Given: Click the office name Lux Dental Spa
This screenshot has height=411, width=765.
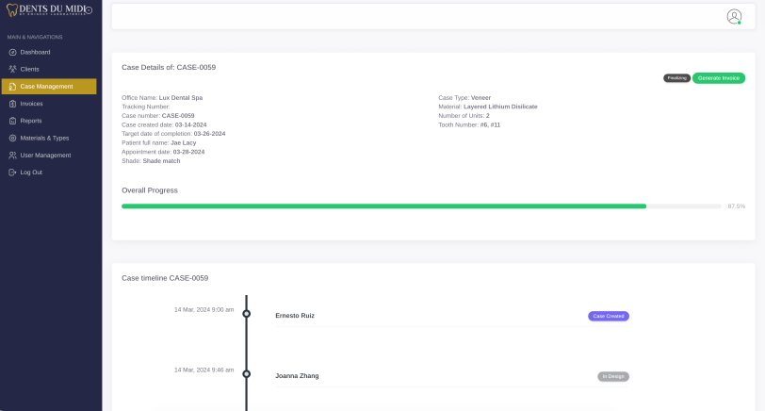Looking at the screenshot, I should pos(181,98).
